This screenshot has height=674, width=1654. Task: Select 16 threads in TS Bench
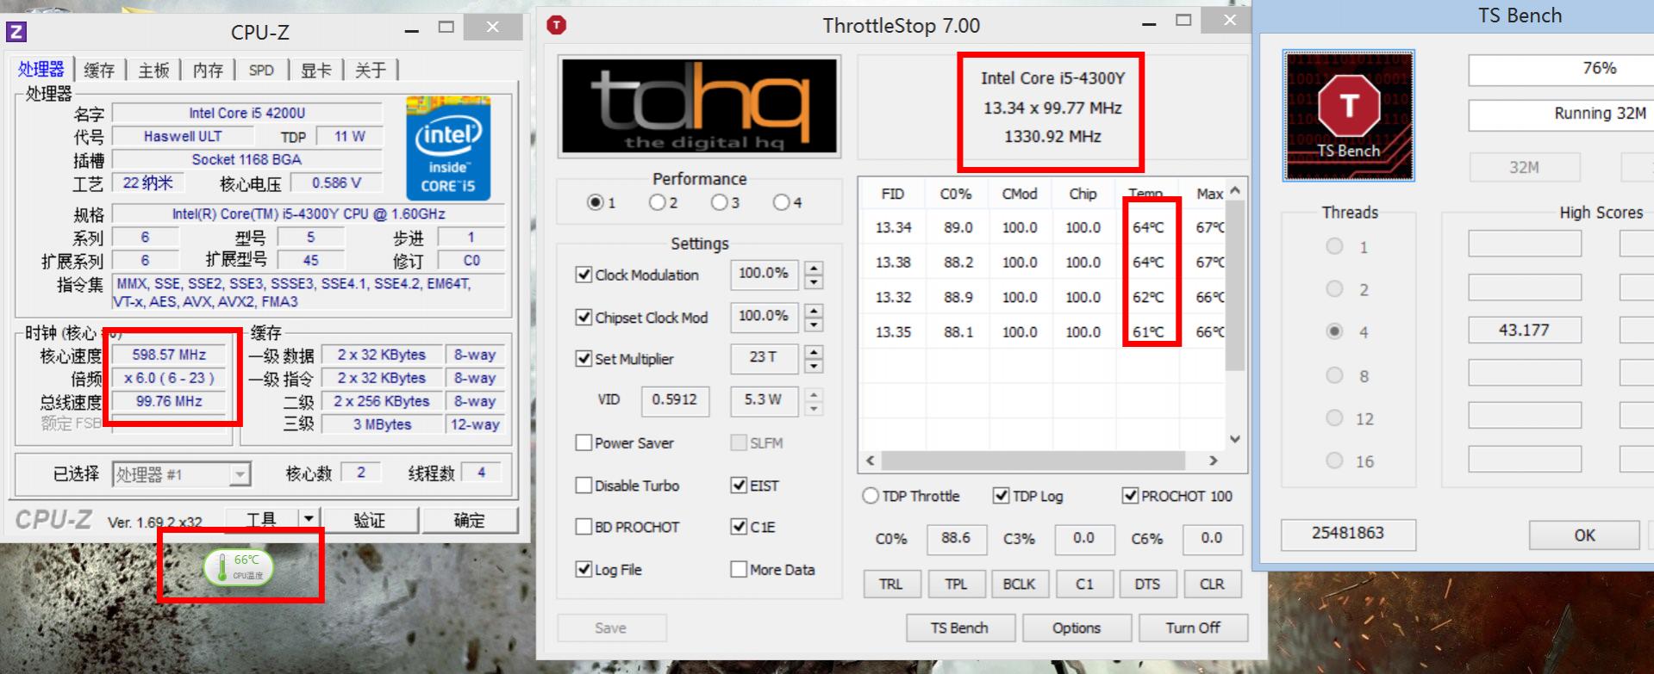(x=1335, y=461)
